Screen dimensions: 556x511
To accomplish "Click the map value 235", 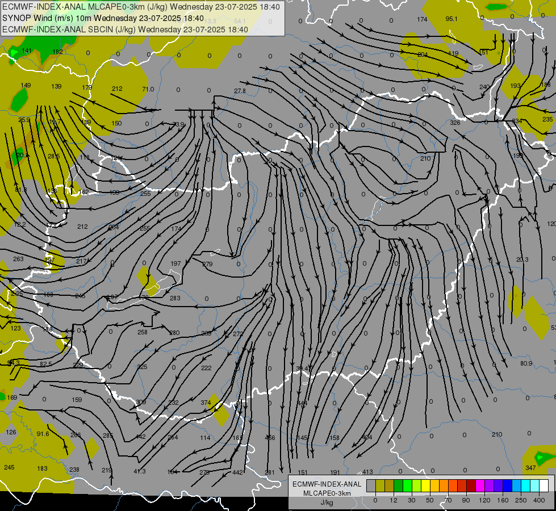I will 547,119.
